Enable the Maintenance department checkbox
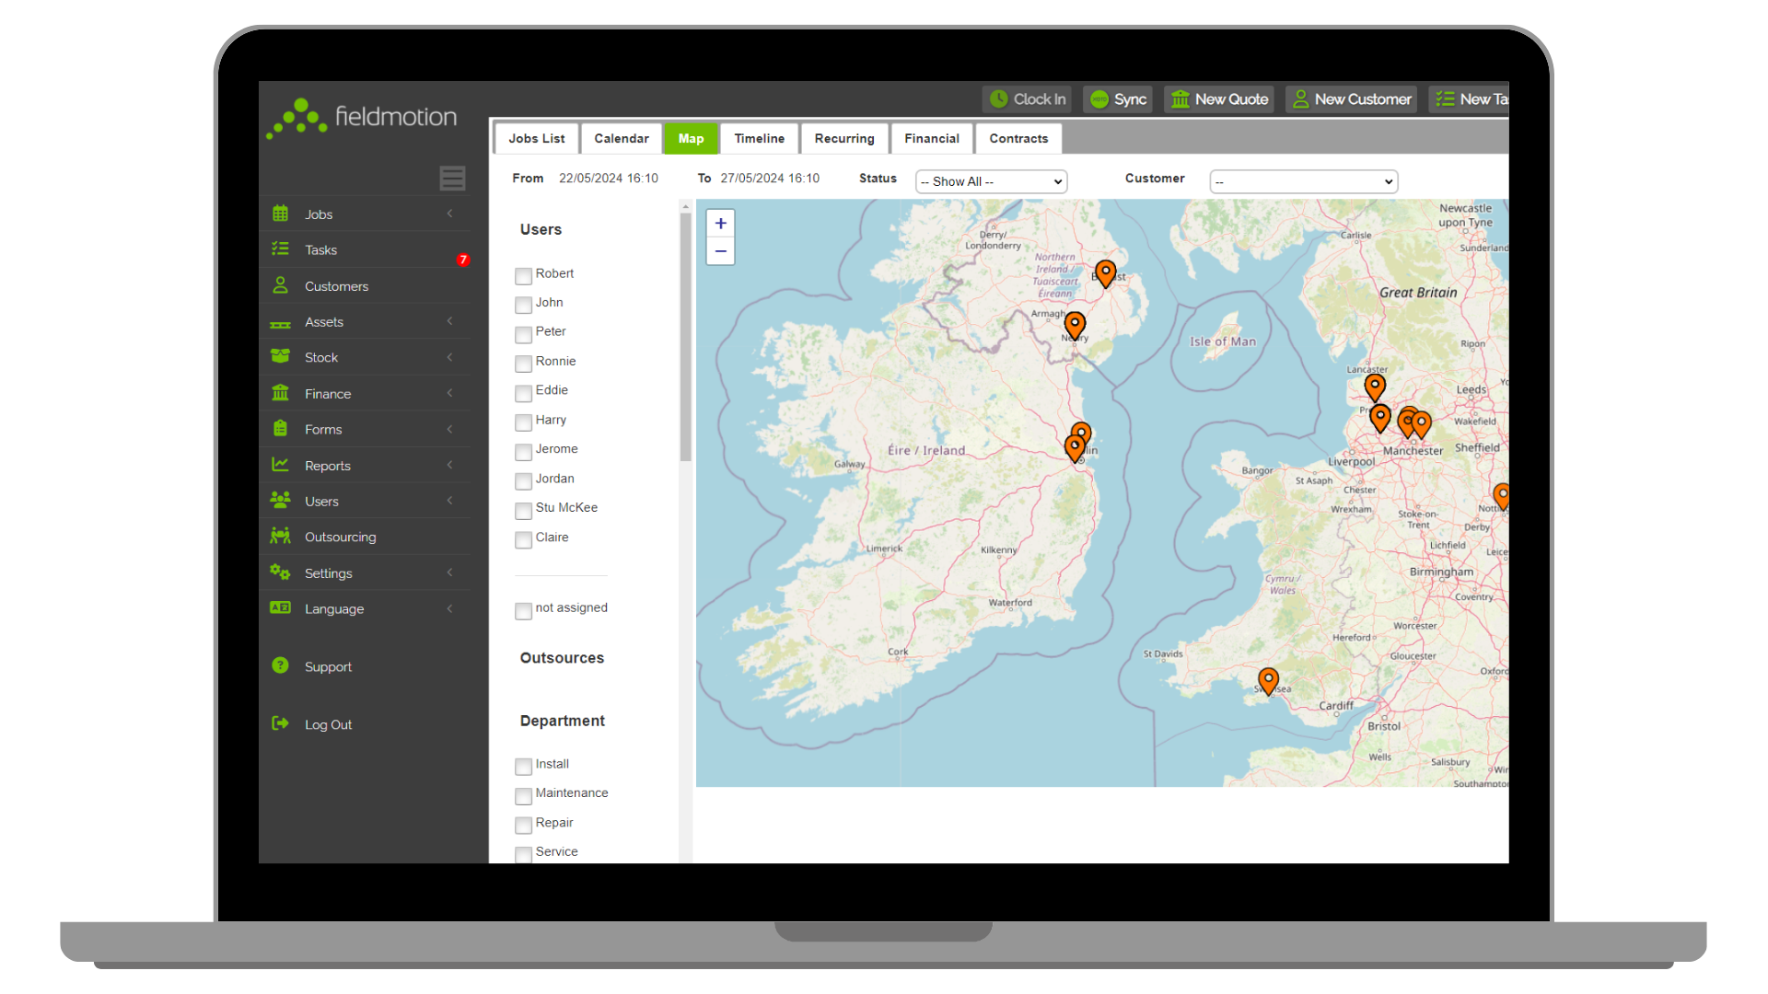The width and height of the screenshot is (1768, 994). (x=523, y=796)
